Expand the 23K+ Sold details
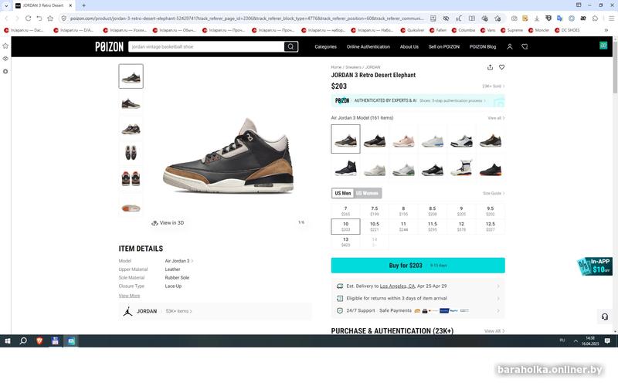Screen dimensions: 618x386 point(494,86)
